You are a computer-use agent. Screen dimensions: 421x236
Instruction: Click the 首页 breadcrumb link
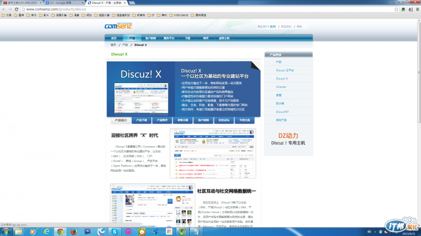(x=113, y=45)
